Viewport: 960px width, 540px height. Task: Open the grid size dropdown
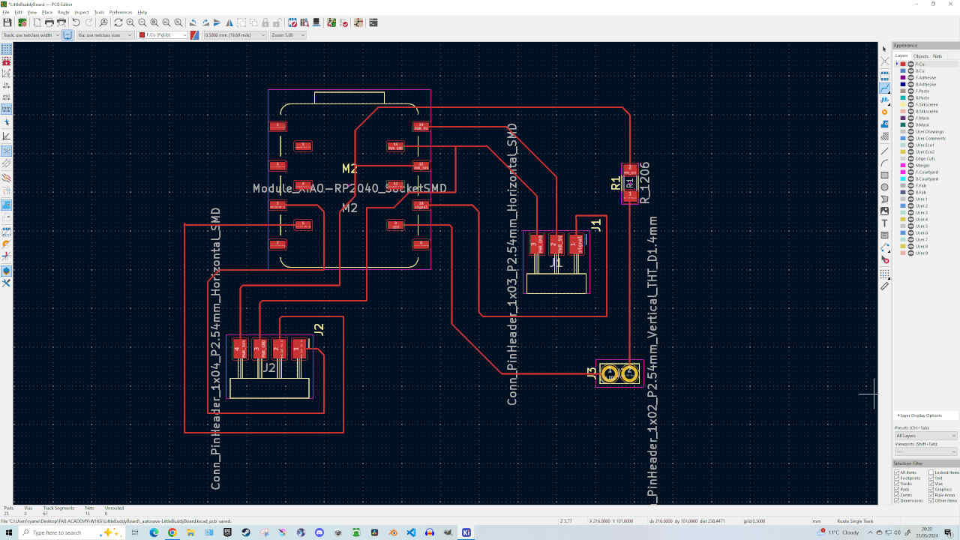(235, 35)
